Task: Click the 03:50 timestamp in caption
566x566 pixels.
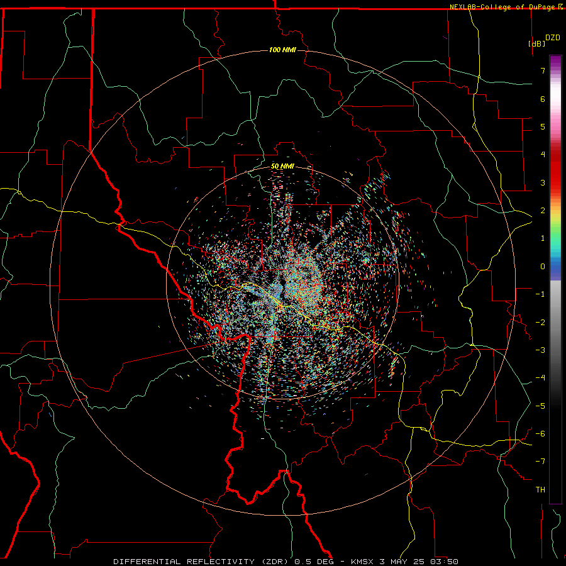Action: [x=444, y=562]
